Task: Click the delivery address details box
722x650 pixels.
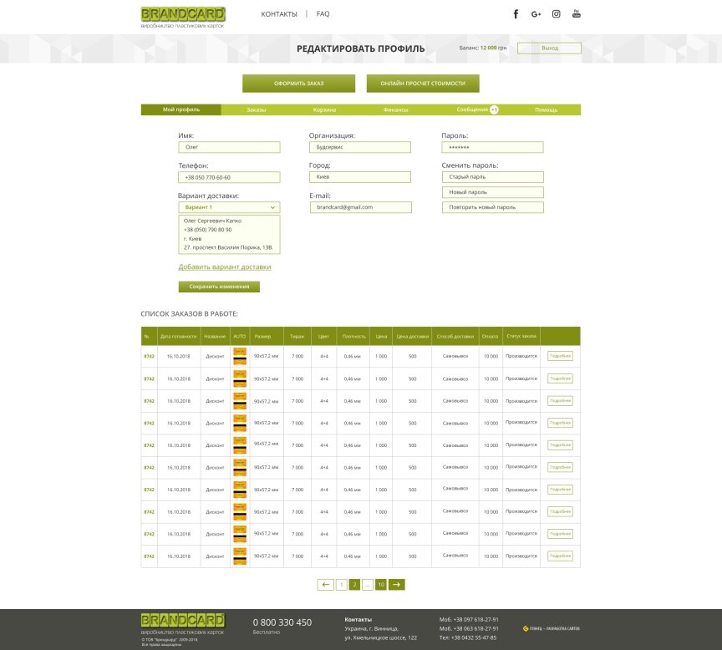Action: [229, 234]
